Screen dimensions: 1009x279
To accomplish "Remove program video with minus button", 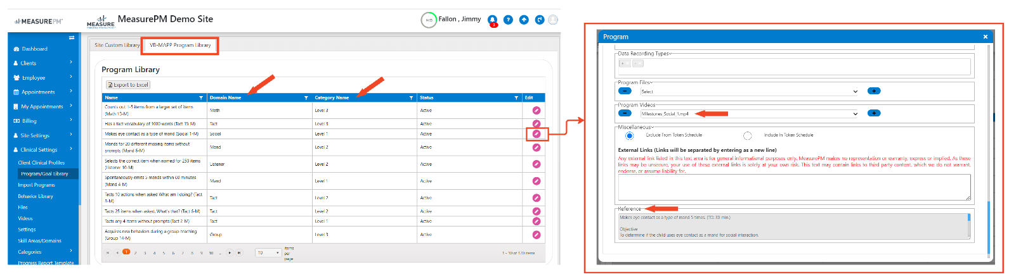I will point(625,113).
